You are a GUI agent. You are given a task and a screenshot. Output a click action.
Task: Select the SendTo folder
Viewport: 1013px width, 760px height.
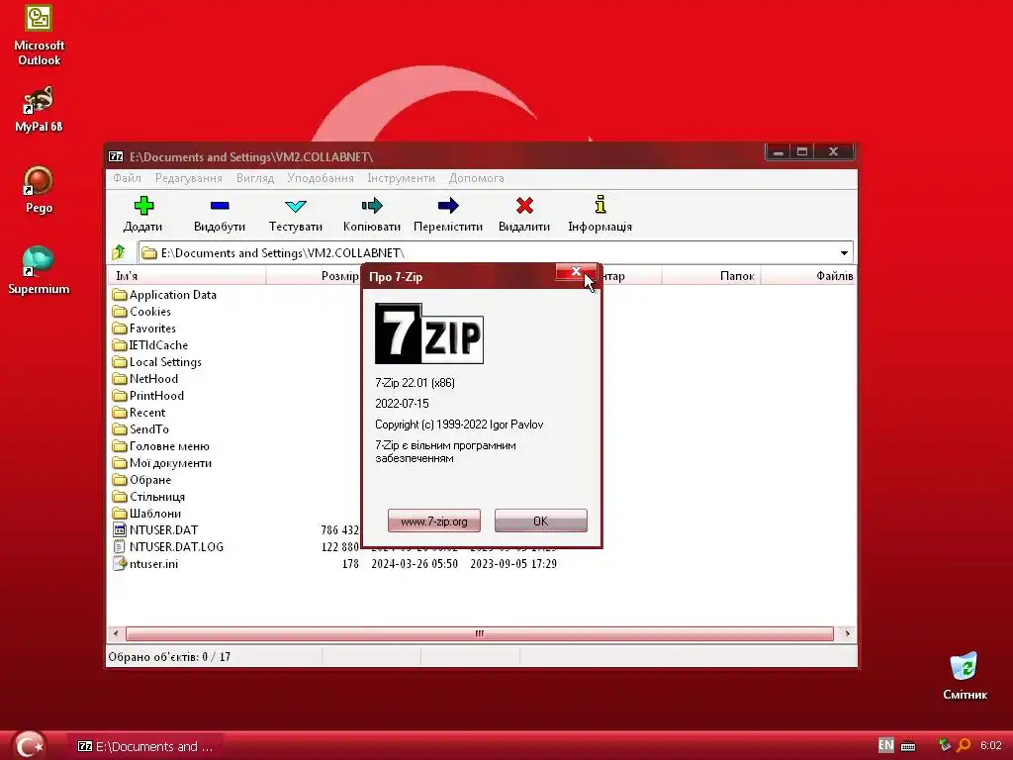click(140, 429)
